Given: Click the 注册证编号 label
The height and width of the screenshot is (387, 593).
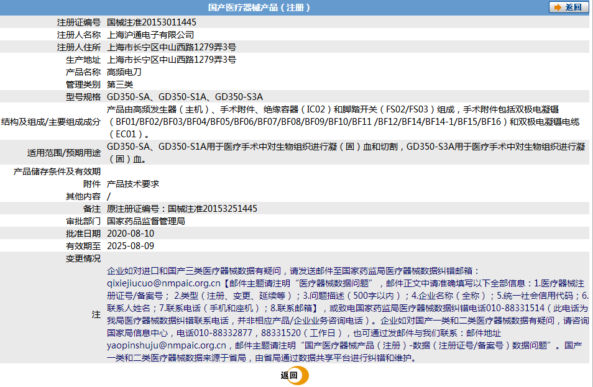Looking at the screenshot, I should tap(79, 22).
